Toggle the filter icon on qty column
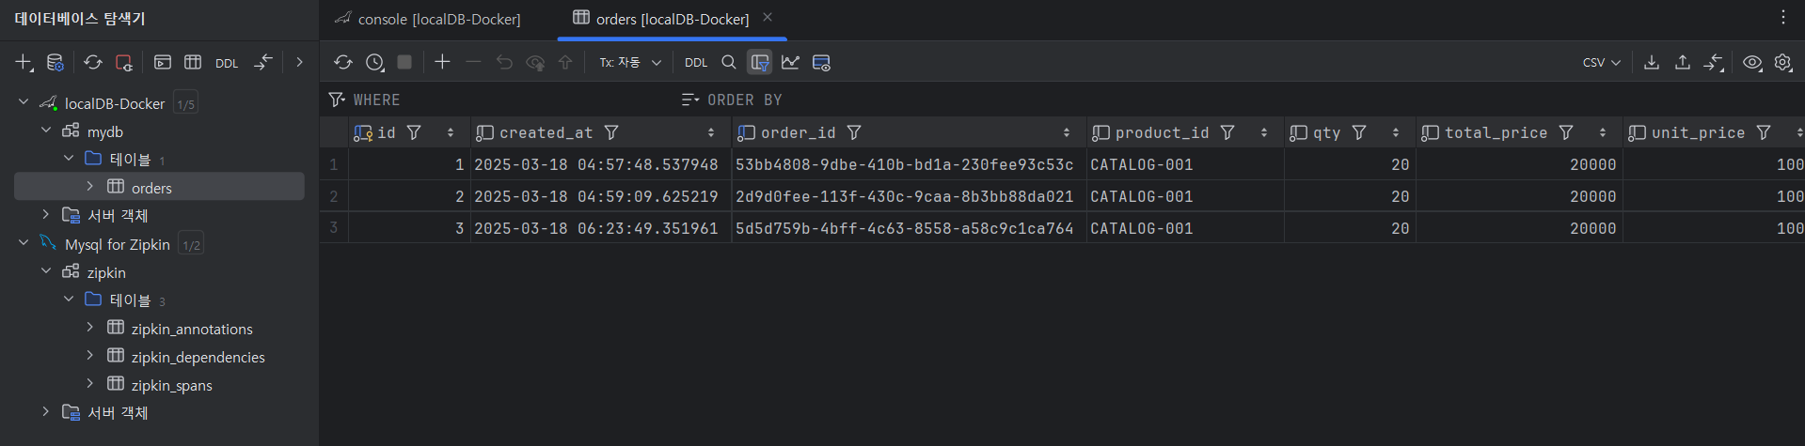Viewport: 1805px width, 446px height. click(x=1359, y=132)
